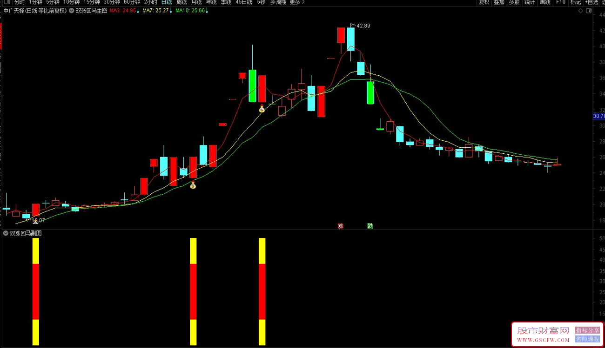
Task: Switch to 周线 weekly chart
Action: (x=181, y=2)
